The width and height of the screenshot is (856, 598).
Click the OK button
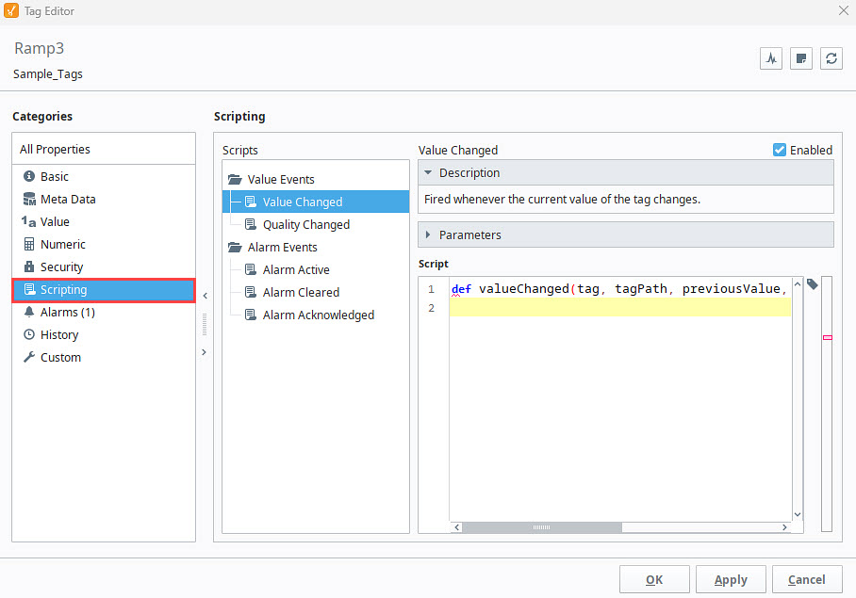(x=654, y=579)
